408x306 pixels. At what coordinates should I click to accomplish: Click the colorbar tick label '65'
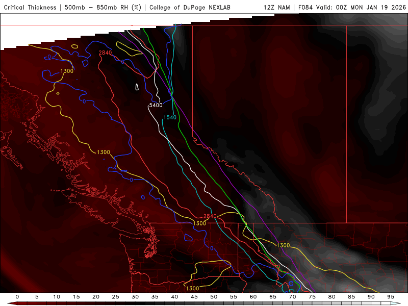(273, 297)
